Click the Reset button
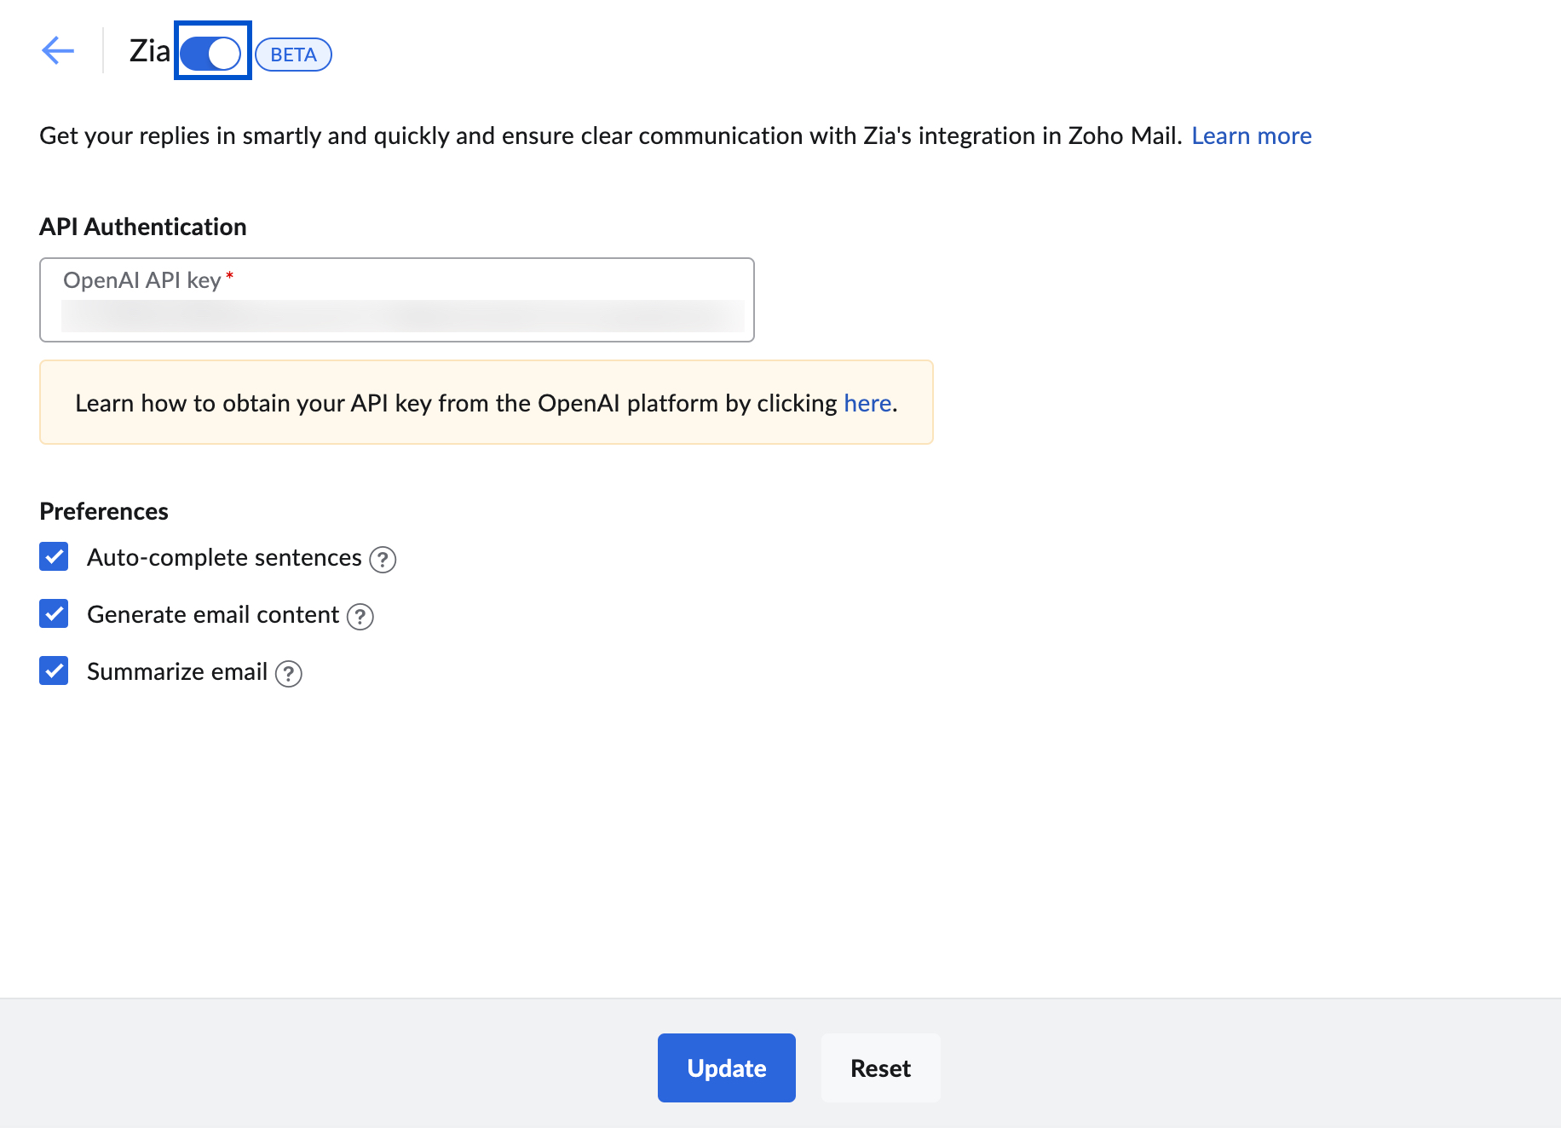This screenshot has height=1128, width=1561. tap(881, 1068)
